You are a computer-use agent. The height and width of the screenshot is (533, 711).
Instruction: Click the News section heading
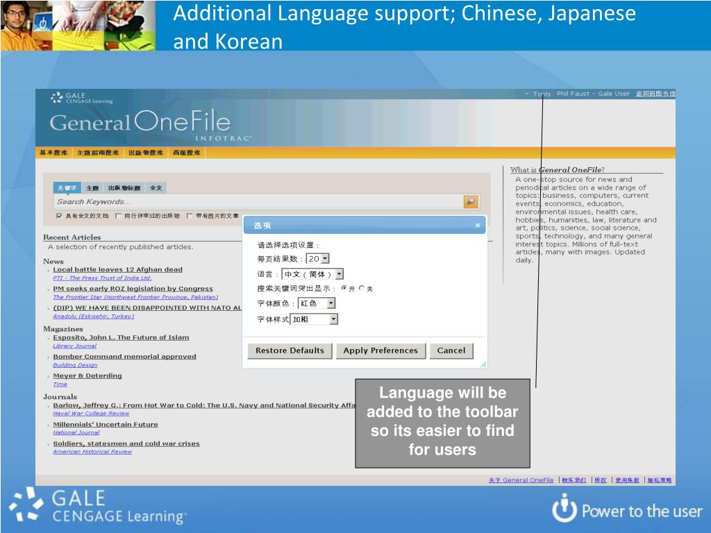point(53,262)
